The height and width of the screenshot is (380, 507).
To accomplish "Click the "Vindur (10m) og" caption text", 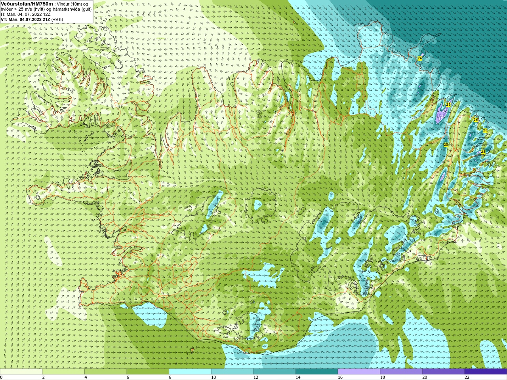I will pos(72,4).
